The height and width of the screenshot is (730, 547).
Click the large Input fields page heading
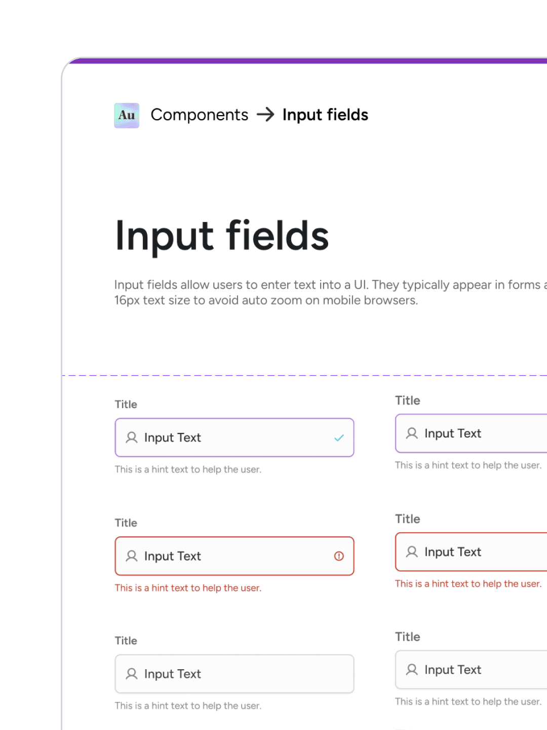pyautogui.click(x=222, y=236)
